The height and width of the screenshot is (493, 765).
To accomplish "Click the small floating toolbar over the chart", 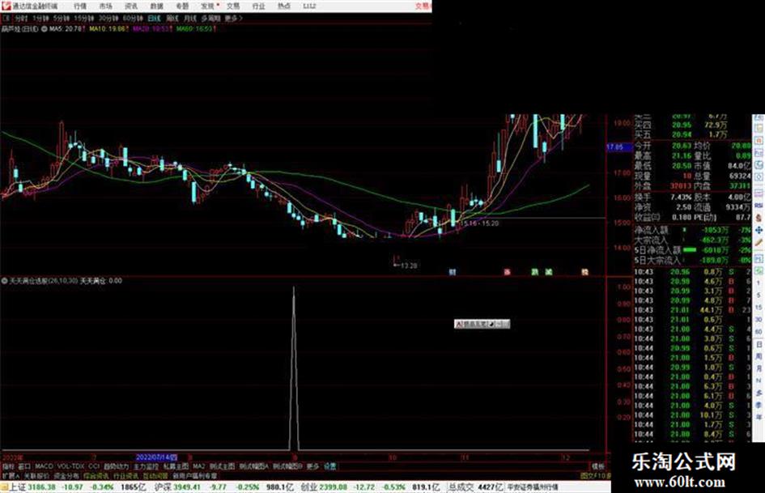I will [482, 324].
